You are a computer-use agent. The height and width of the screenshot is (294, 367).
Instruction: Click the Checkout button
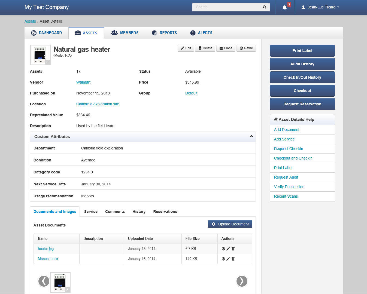click(x=302, y=91)
